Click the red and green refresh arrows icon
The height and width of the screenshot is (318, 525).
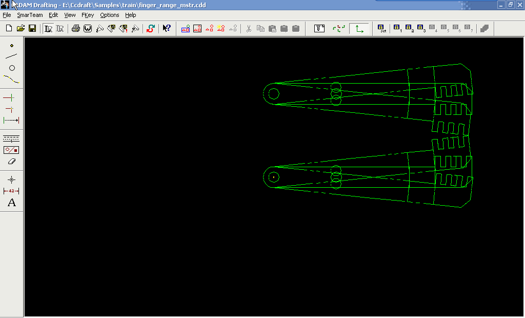(150, 29)
